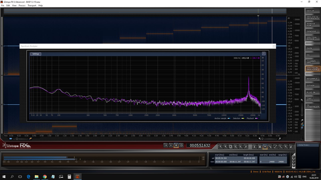Select the lasso selection tool

coord(270,147)
